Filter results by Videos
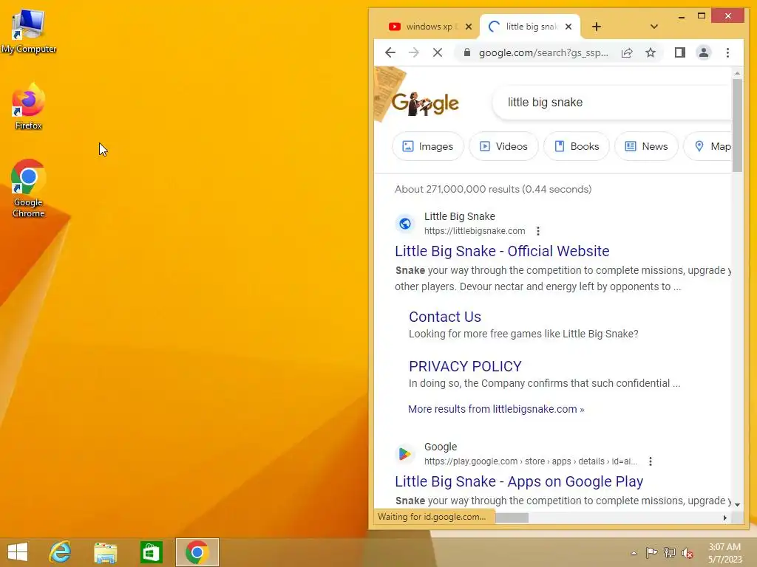The width and height of the screenshot is (757, 567). (503, 146)
